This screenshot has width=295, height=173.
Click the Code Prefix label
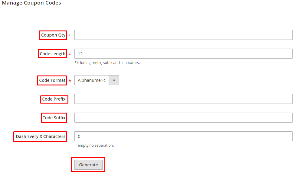click(x=54, y=99)
